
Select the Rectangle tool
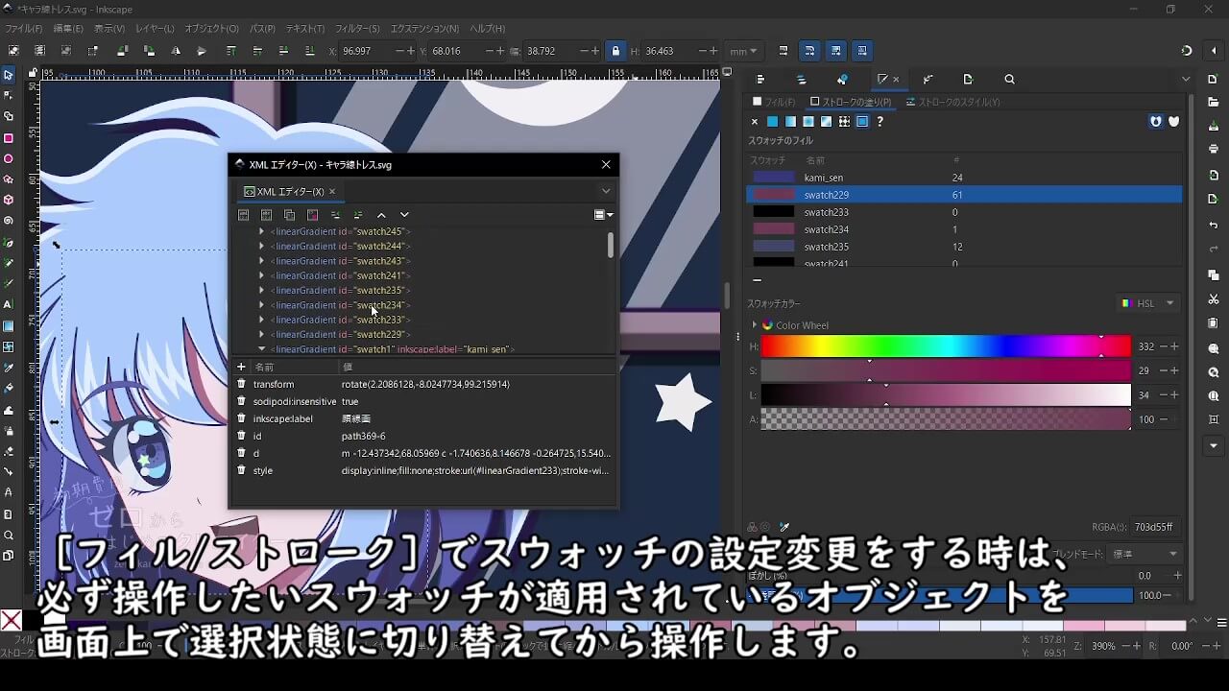click(9, 138)
